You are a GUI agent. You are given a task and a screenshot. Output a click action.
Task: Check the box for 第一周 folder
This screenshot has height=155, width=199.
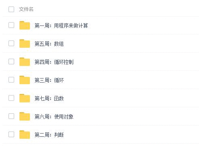[x=11, y=25]
